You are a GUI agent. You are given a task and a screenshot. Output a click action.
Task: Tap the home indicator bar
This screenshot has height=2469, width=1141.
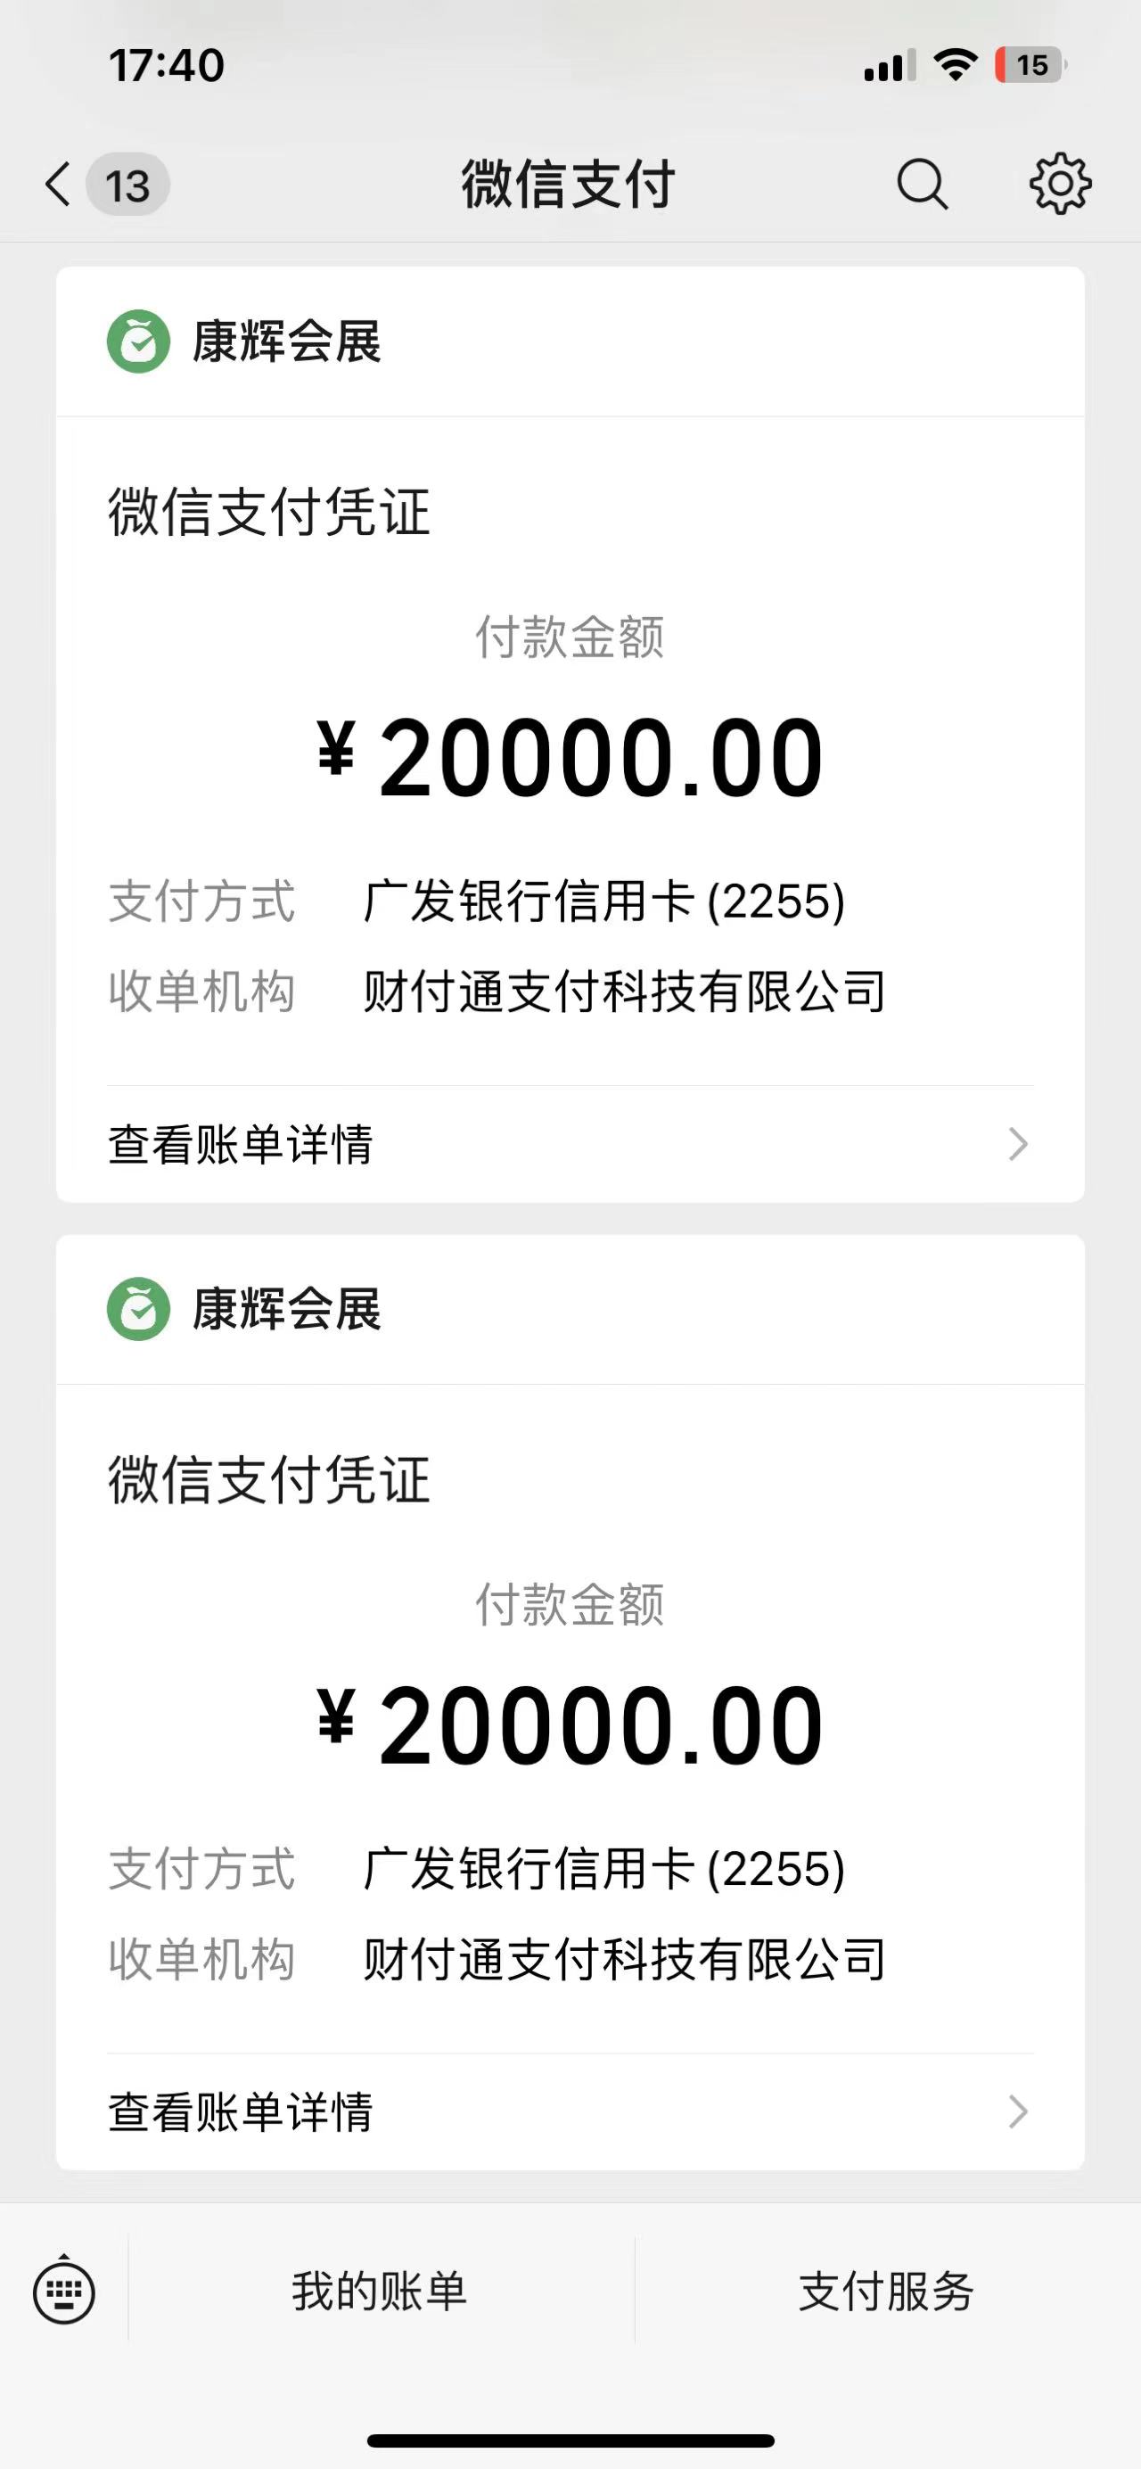570,2440
